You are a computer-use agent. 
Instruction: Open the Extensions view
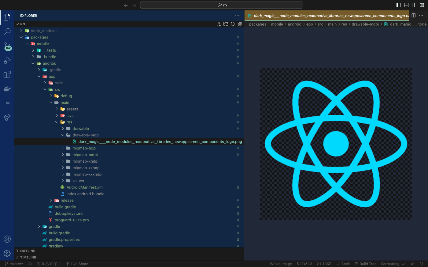(x=7, y=75)
